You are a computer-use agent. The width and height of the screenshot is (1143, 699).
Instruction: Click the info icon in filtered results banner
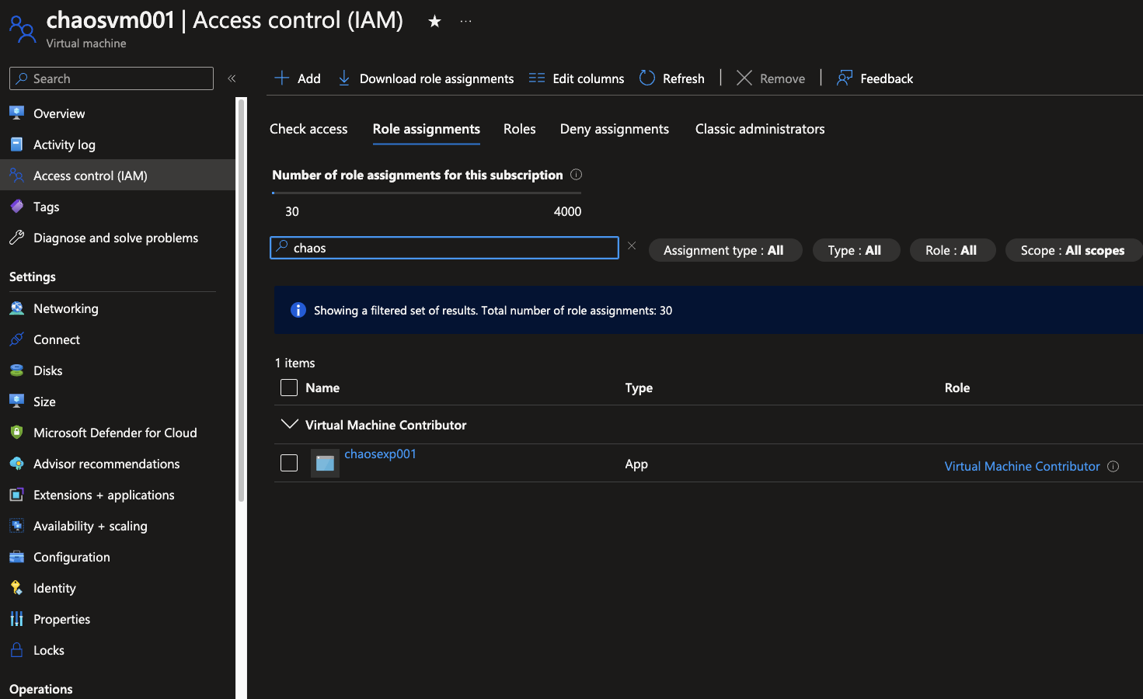coord(298,310)
